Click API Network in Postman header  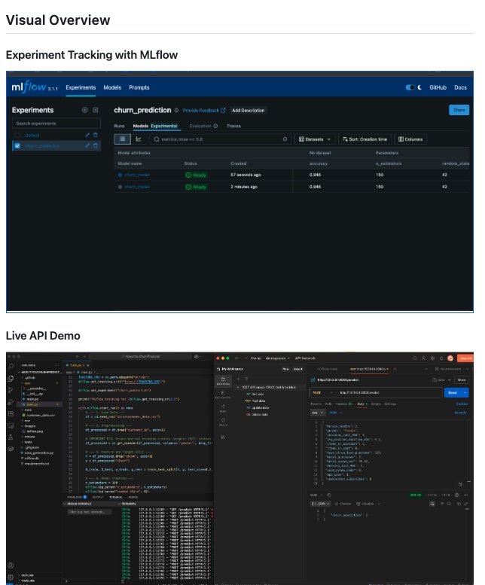point(305,358)
